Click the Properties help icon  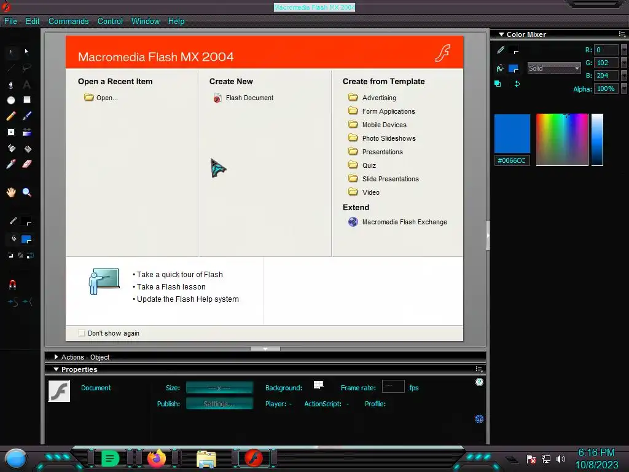(x=479, y=382)
